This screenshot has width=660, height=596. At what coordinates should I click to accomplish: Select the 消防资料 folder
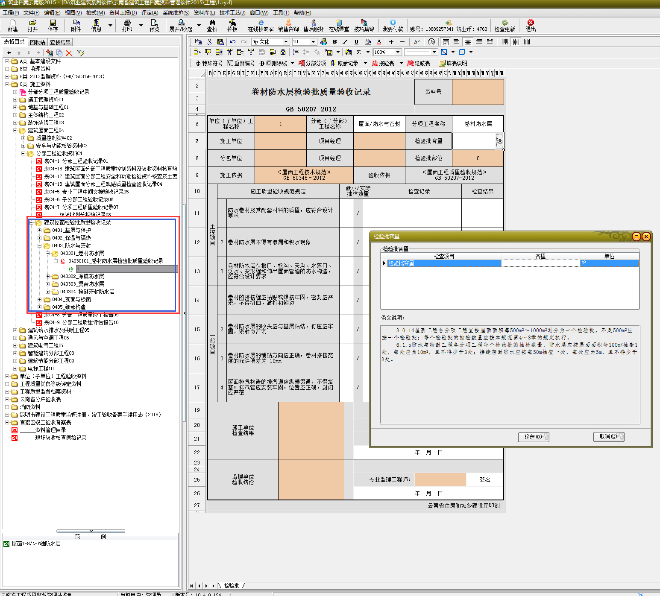point(30,407)
